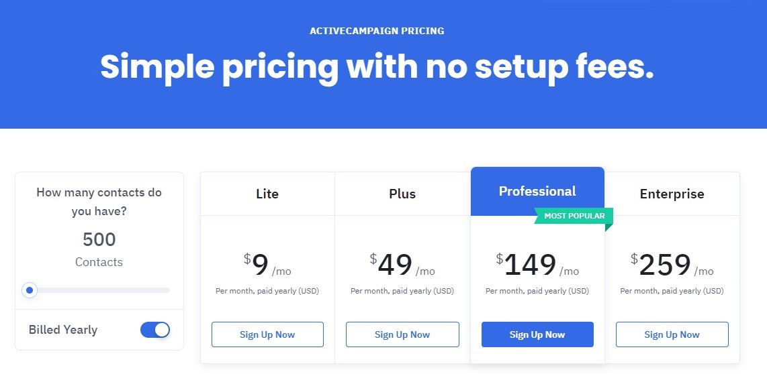
Task: Click the contacts slider track
Action: pos(99,290)
